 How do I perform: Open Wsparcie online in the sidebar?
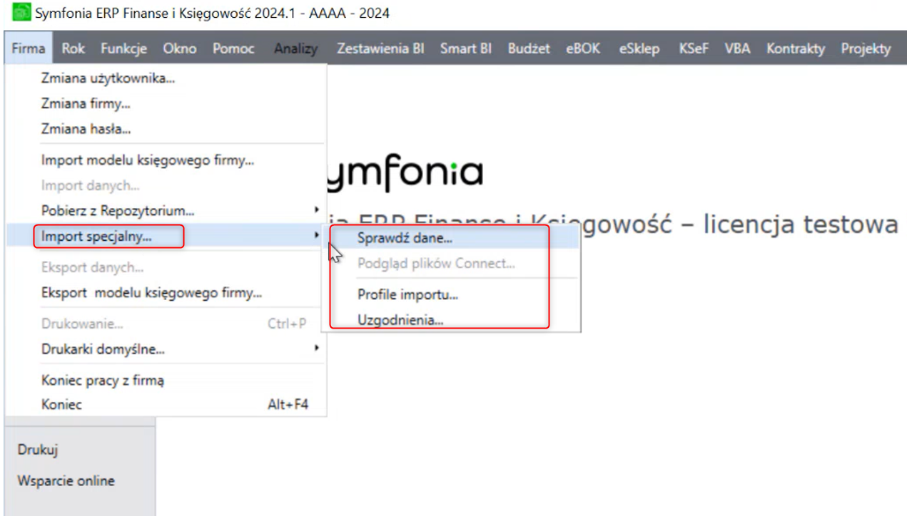[x=66, y=481]
